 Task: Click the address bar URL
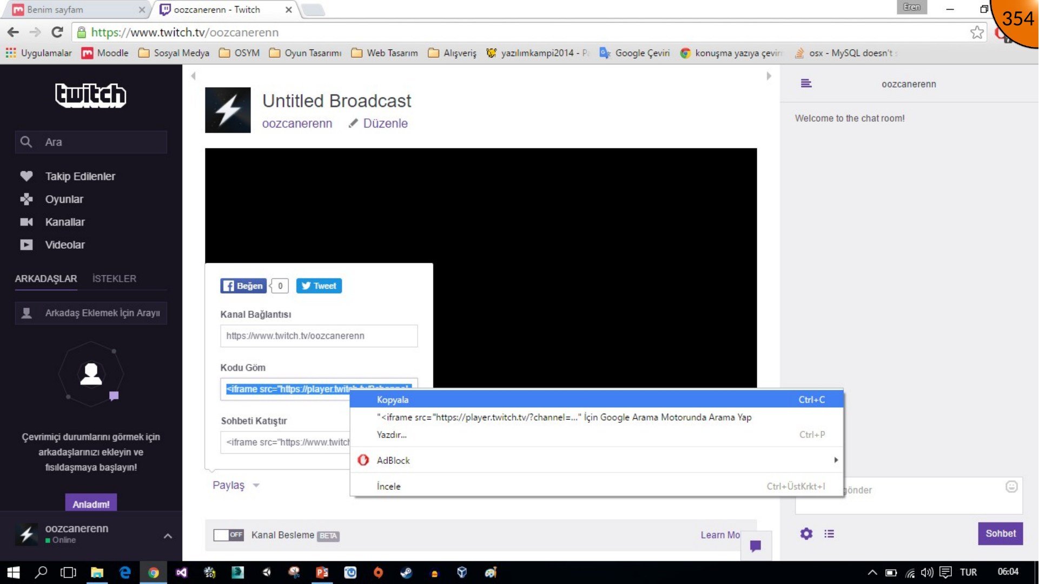click(184, 32)
